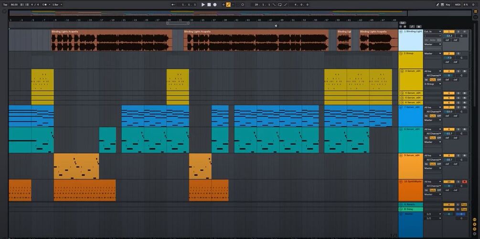Screen dimensions: 480x239
Task: Click track 1 volume value -13.3
Action: (449, 36)
